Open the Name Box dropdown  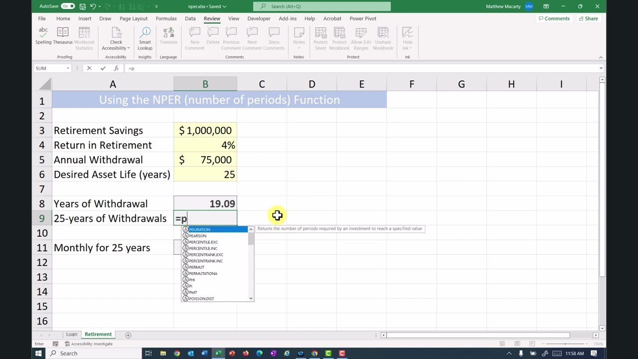pyautogui.click(x=67, y=68)
